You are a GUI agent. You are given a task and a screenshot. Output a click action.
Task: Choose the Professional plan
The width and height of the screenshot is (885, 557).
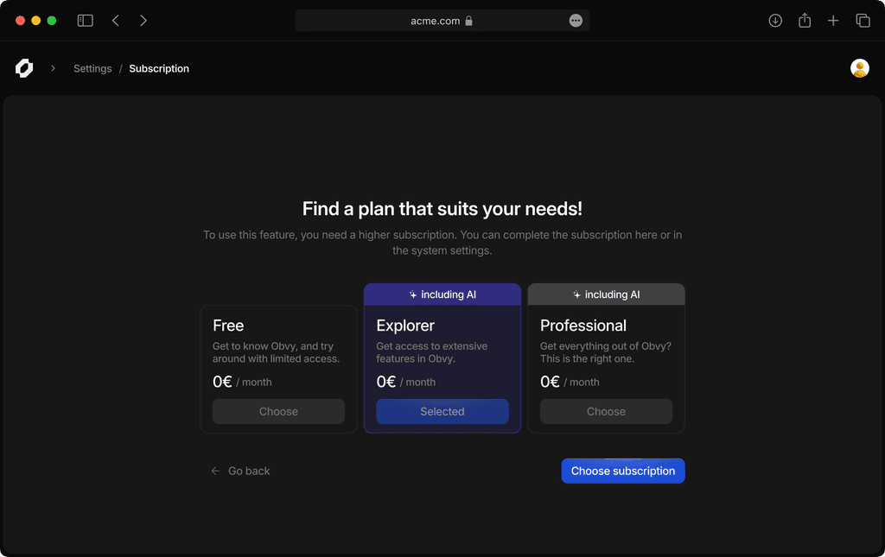(606, 412)
